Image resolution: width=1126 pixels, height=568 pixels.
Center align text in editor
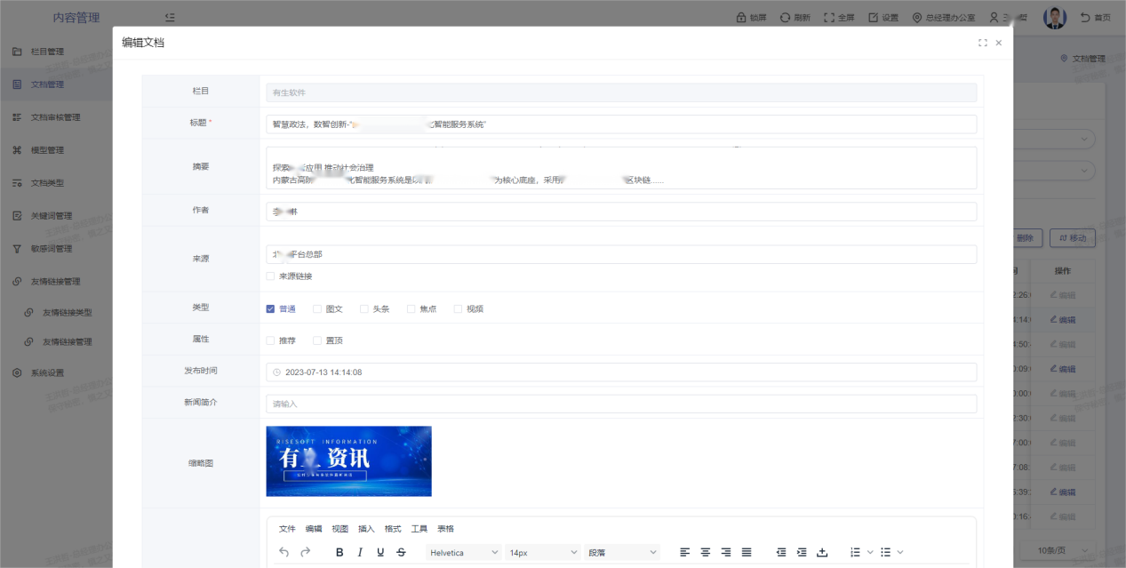pos(705,552)
